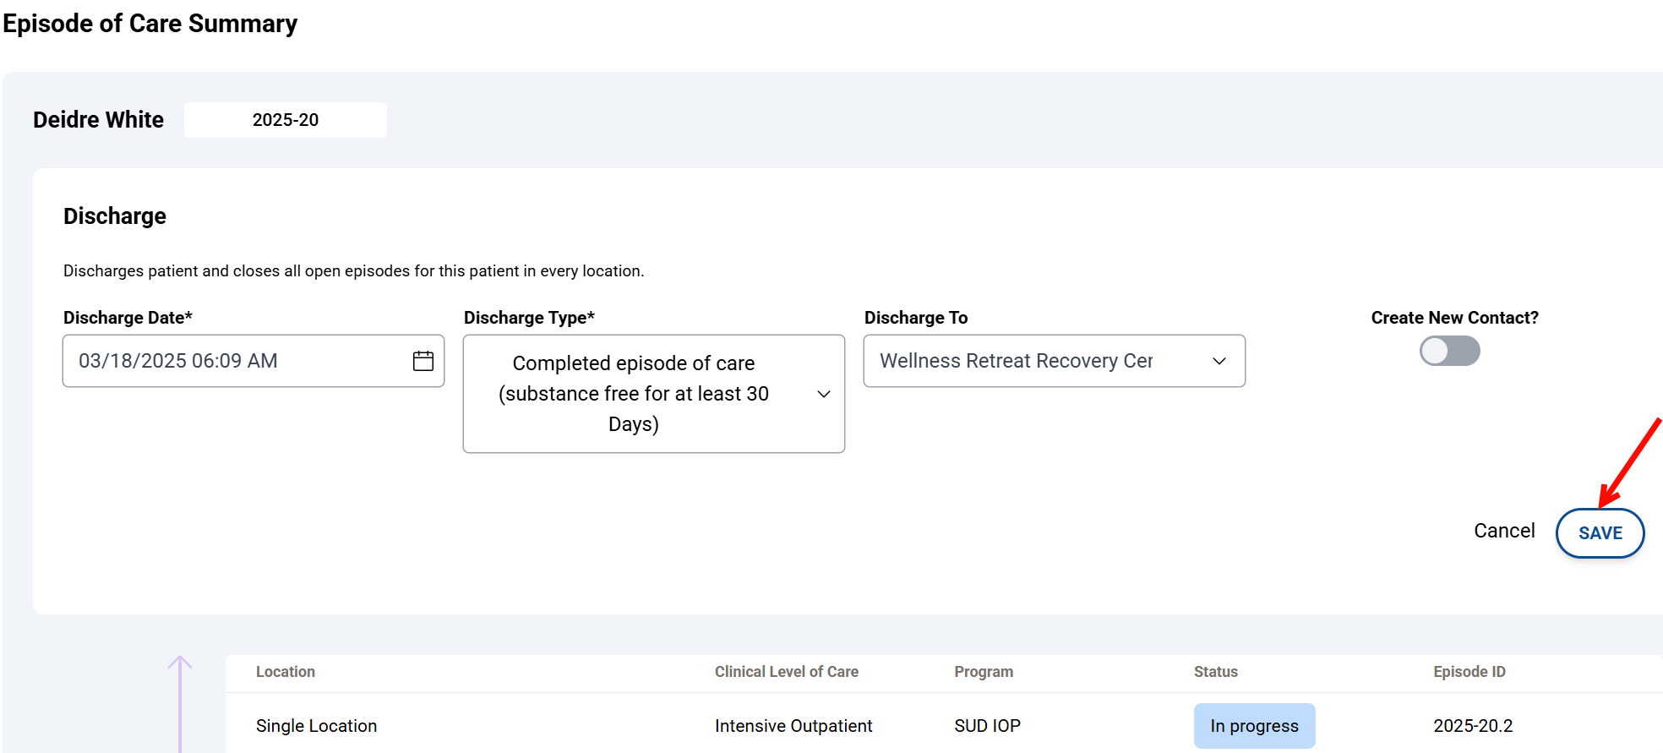Toggle the Create New Contact switch
This screenshot has height=753, width=1663.
(x=1449, y=351)
